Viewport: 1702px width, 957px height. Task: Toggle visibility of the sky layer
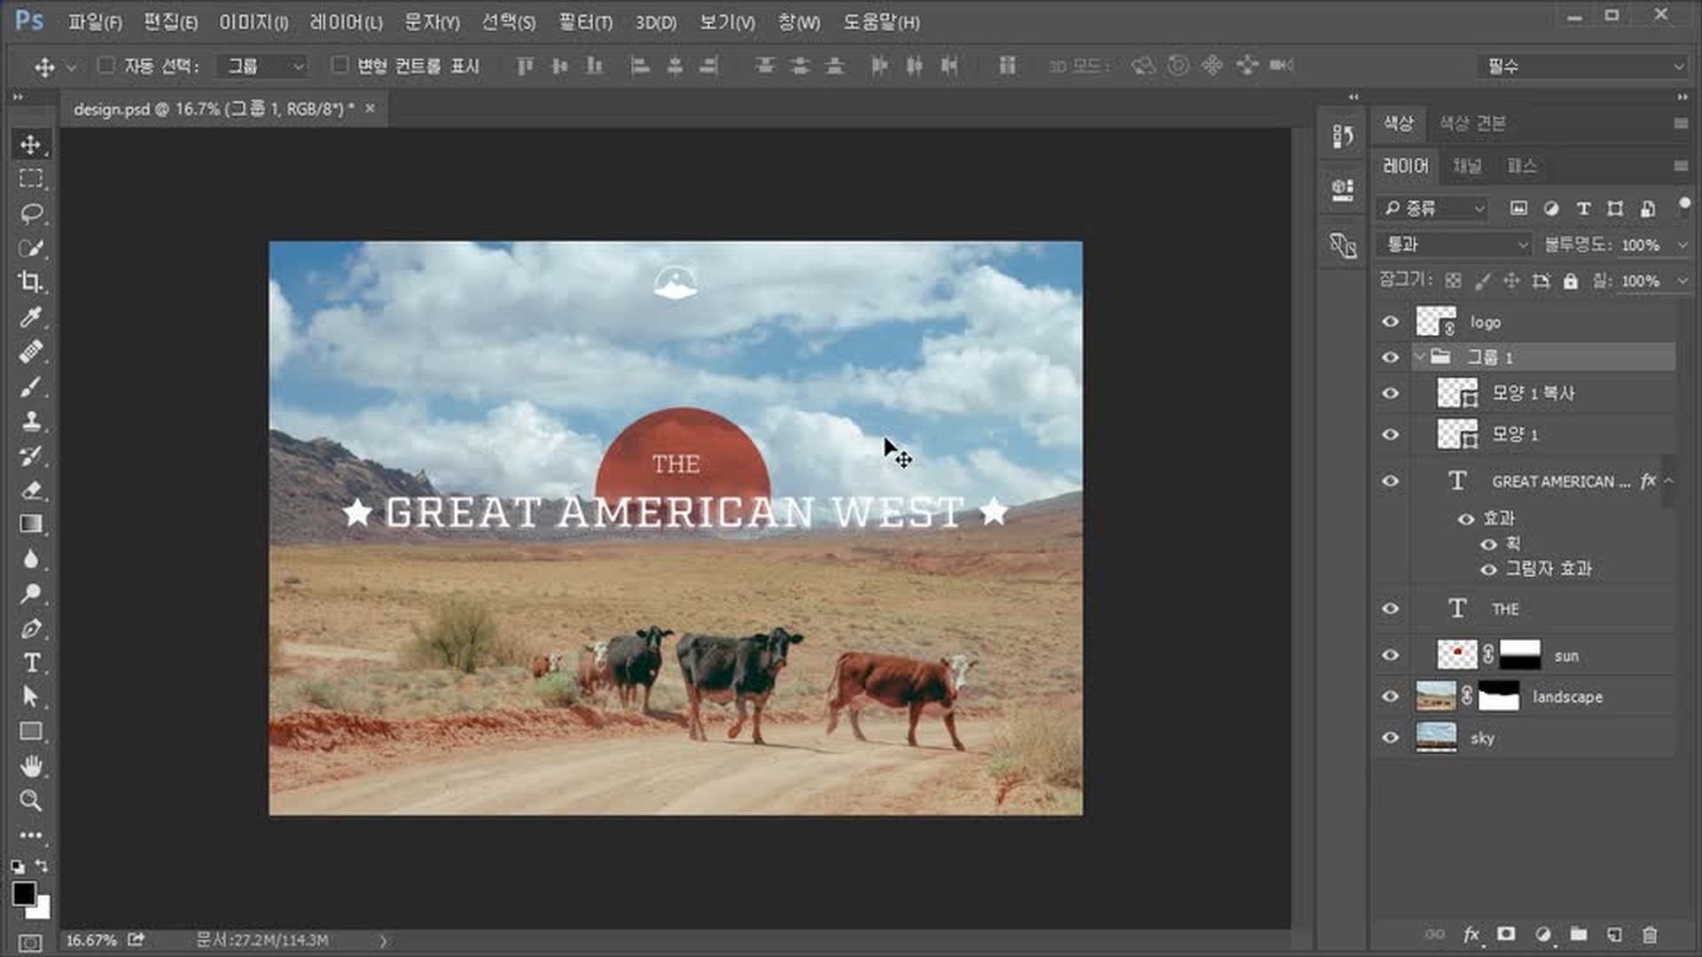[1390, 737]
